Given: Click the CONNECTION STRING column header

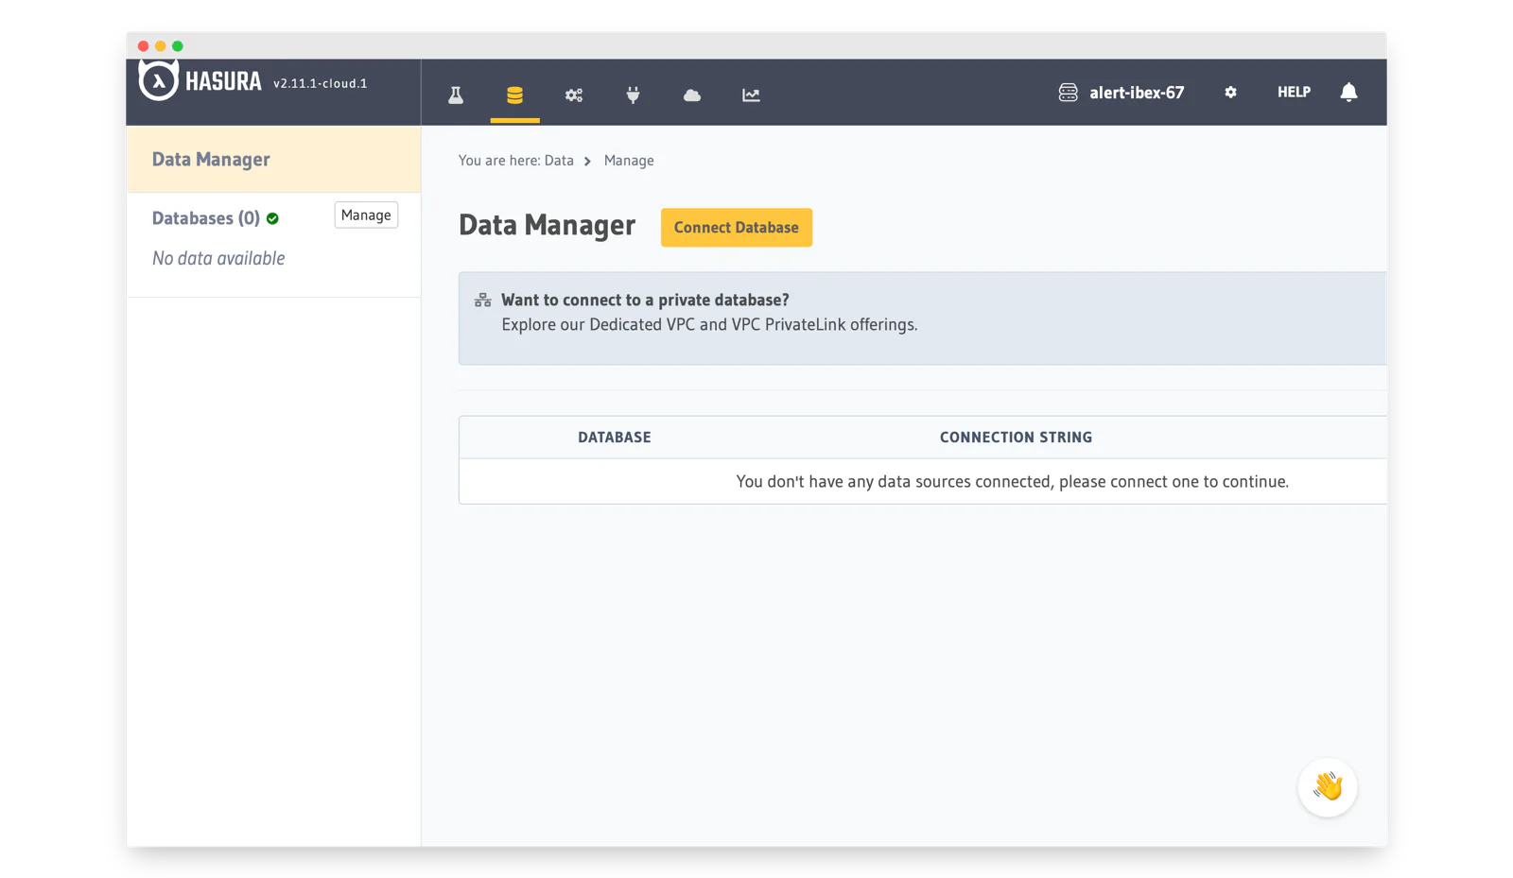Looking at the screenshot, I should [1016, 437].
